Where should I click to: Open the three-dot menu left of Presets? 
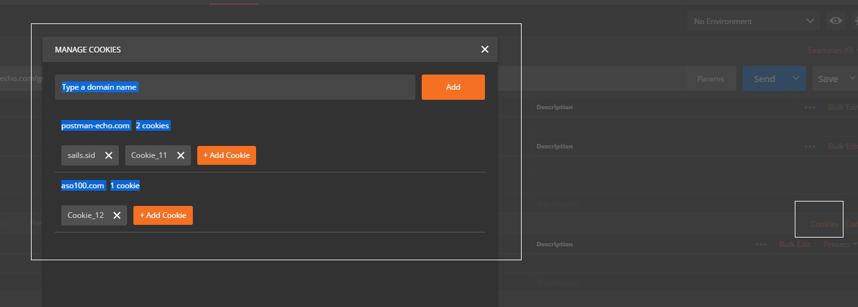[x=761, y=244]
